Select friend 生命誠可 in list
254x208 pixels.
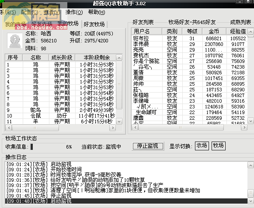tap(190, 112)
